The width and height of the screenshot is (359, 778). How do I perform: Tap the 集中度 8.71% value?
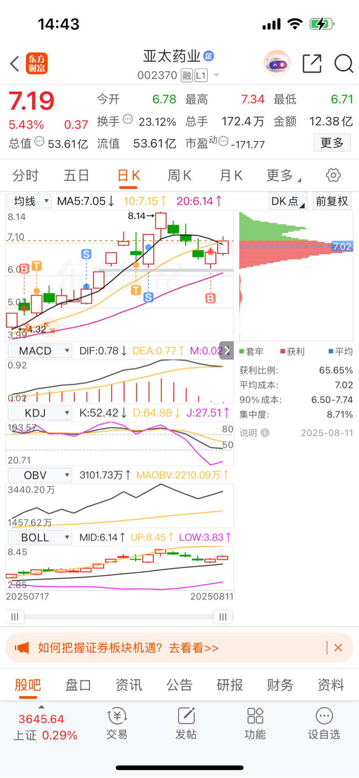click(x=340, y=414)
